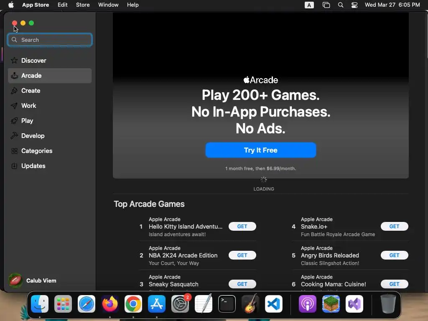
Task: Open Finder from the Dock
Action: coord(40,304)
